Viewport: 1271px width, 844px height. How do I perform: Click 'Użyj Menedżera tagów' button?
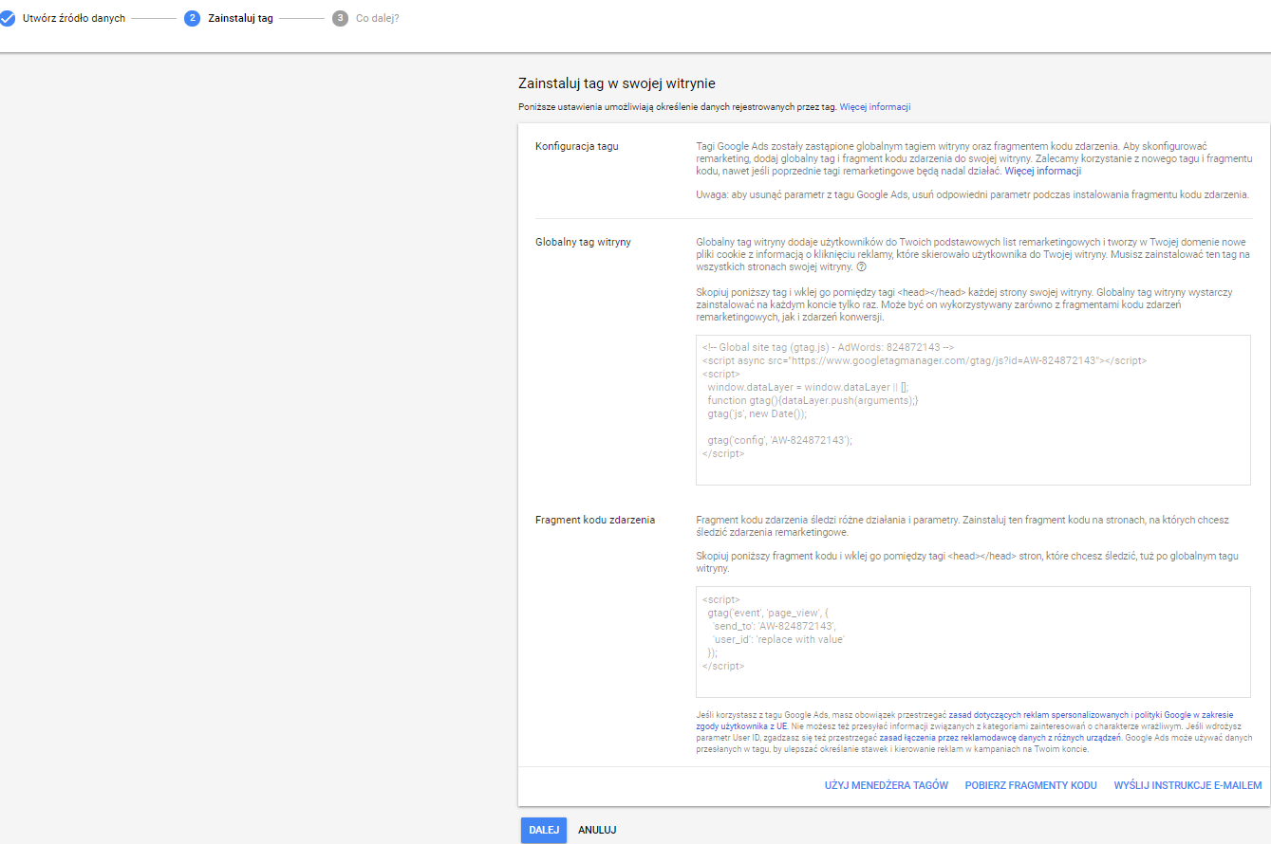coord(887,785)
